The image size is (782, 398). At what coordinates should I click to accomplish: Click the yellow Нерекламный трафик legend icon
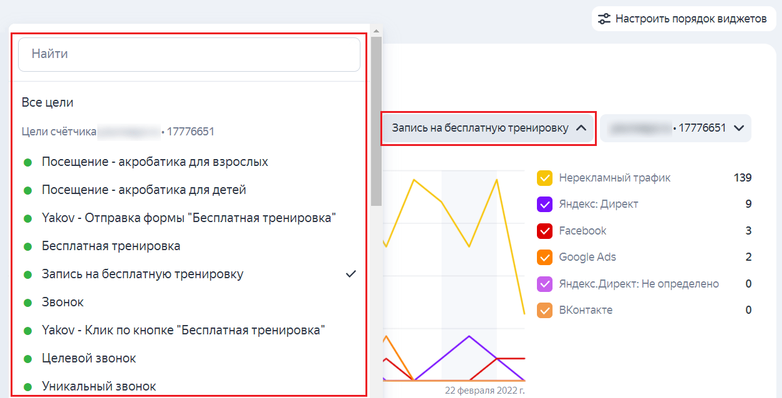545,178
